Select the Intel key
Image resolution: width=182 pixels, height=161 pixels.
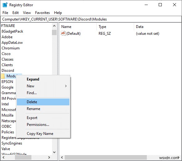point(5,104)
